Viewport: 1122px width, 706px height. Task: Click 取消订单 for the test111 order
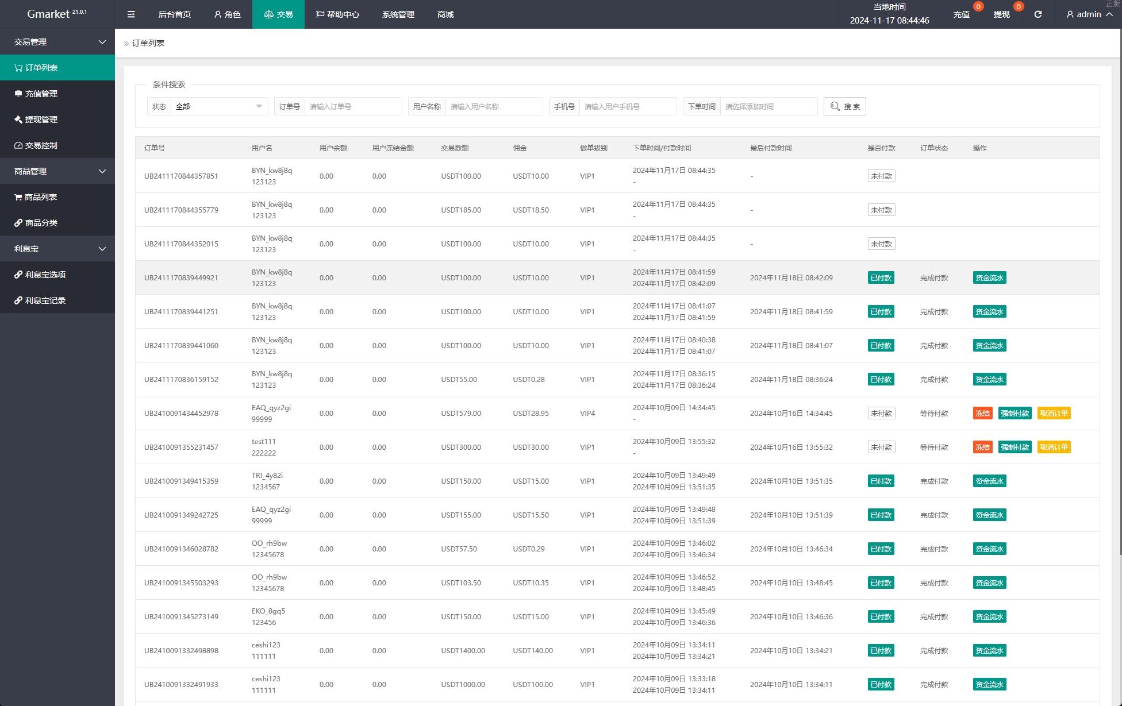point(1054,447)
